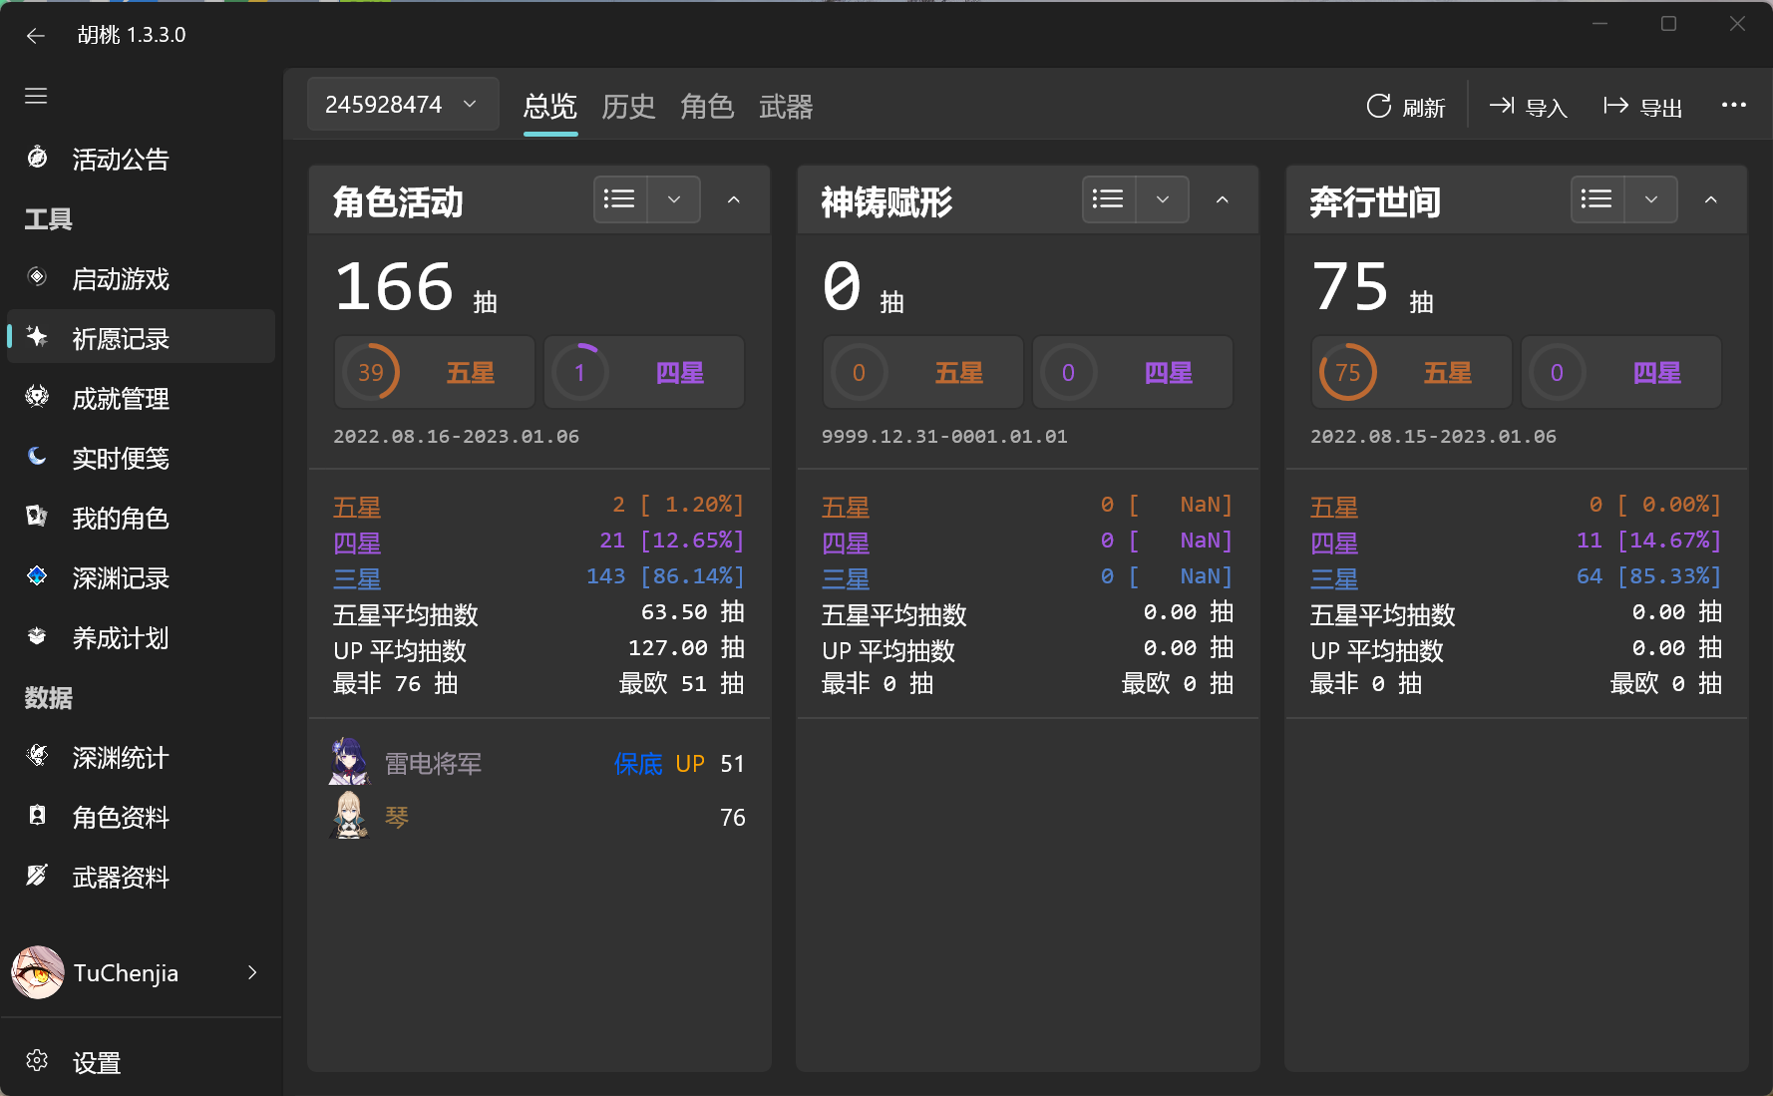Click the 刷新 refresh button

pyautogui.click(x=1406, y=106)
